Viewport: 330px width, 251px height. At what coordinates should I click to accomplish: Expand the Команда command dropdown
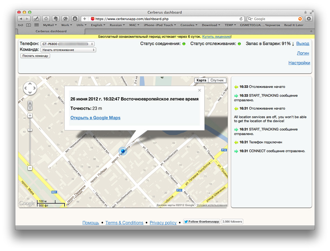click(x=68, y=50)
